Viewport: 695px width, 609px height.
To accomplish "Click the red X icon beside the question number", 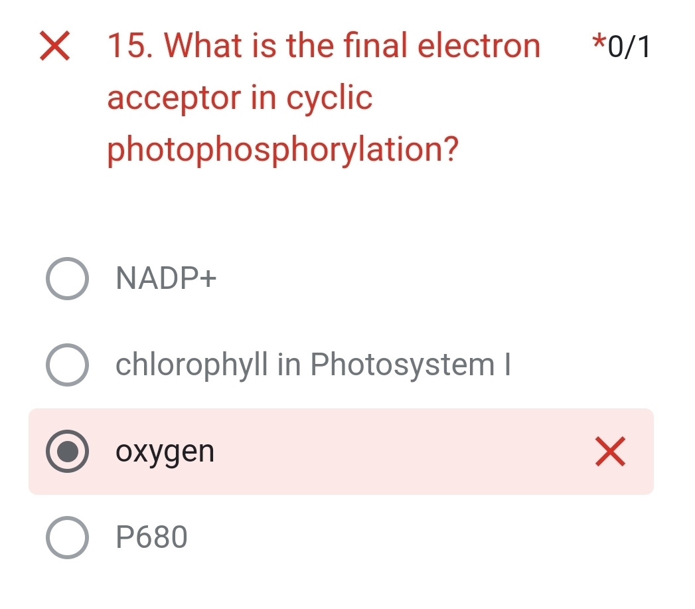I will [x=54, y=46].
